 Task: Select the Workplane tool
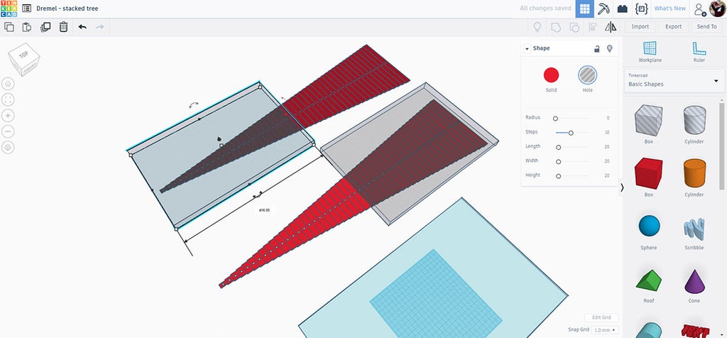pyautogui.click(x=650, y=52)
